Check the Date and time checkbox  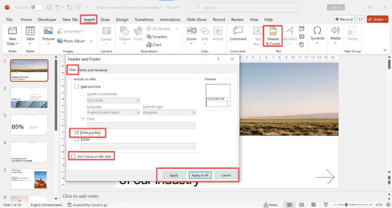pyautogui.click(x=77, y=86)
